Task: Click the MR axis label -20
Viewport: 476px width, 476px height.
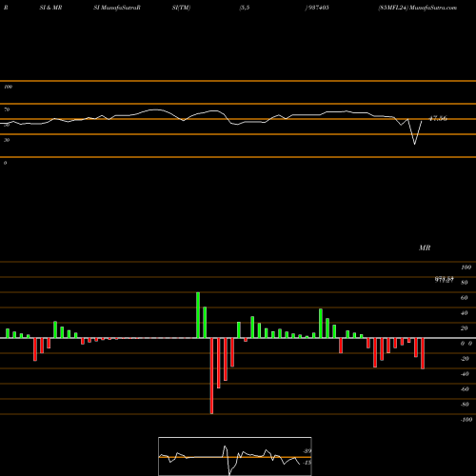Action: click(x=465, y=359)
